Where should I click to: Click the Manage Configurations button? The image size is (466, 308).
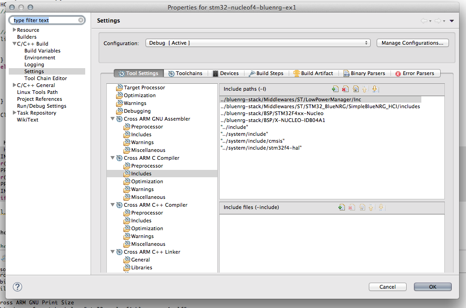413,43
